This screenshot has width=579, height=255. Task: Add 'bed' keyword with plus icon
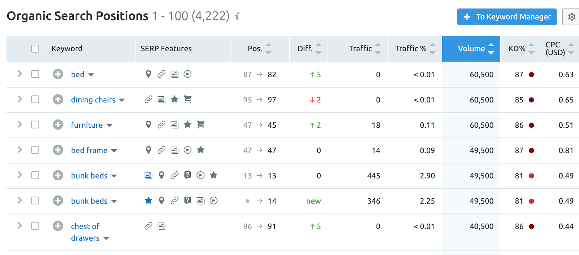click(x=58, y=74)
